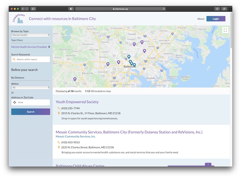Viewport: 241px width, 178px height.
Task: Click the Search button
Action: coord(30,112)
